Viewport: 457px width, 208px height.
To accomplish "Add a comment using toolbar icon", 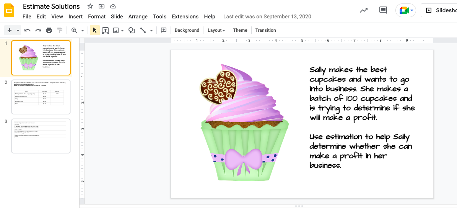I will click(164, 30).
